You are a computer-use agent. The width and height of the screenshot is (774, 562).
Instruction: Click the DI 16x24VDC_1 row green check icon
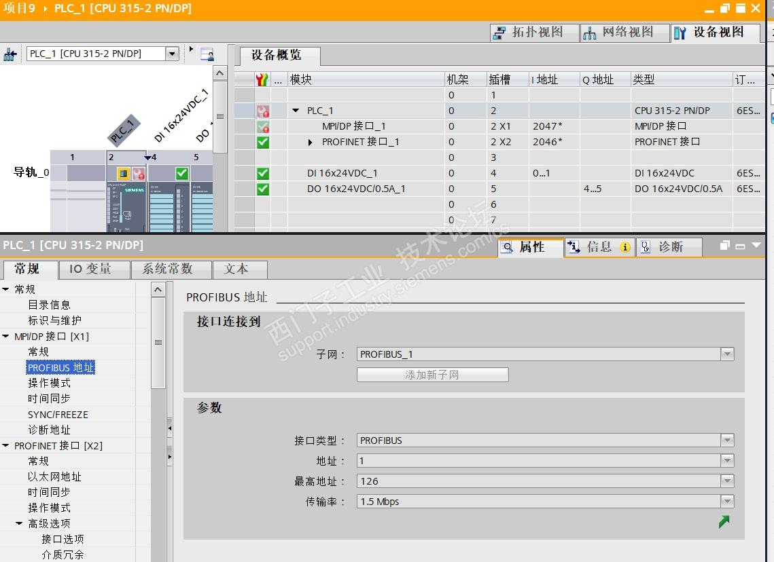[263, 173]
